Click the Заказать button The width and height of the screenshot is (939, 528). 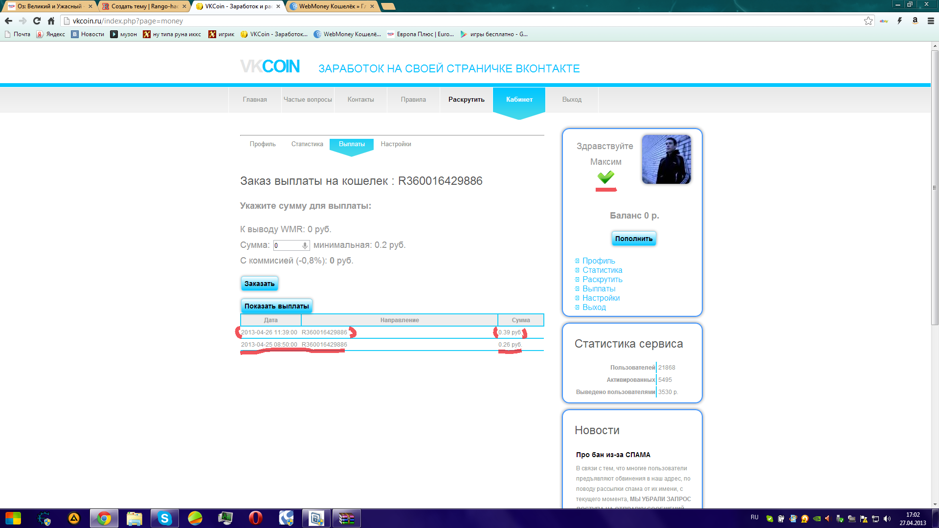tap(260, 284)
